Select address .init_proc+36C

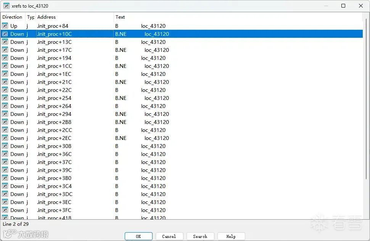(x=54, y=154)
